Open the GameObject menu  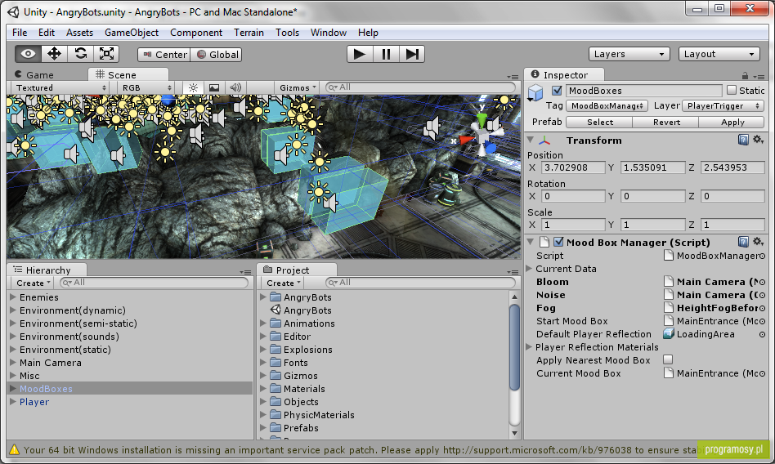coord(132,33)
